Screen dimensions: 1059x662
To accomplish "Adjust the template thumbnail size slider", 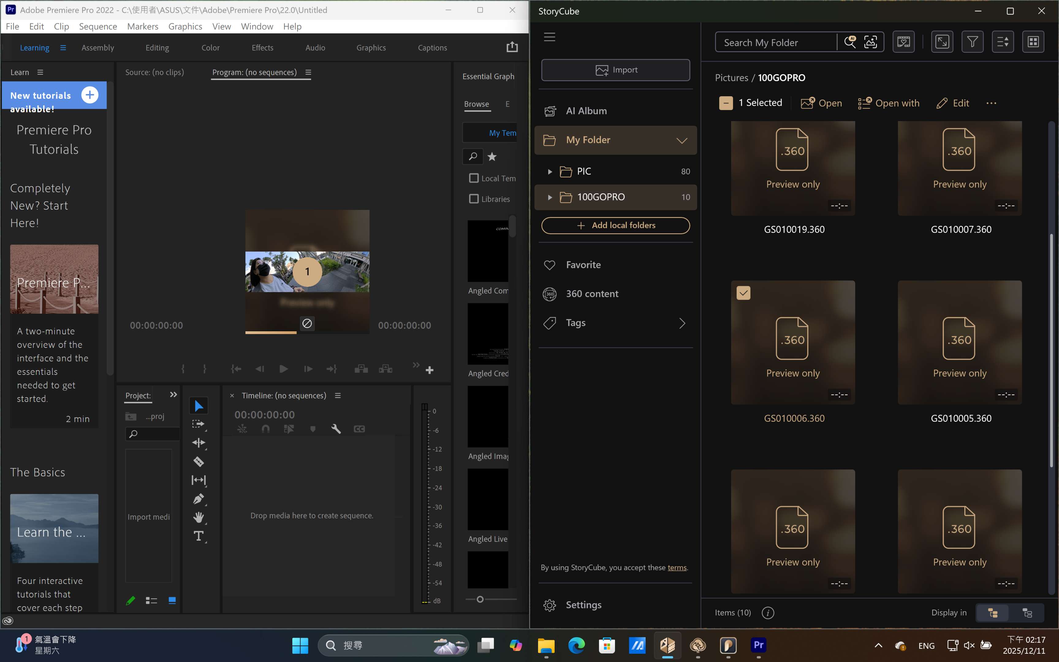I will [x=480, y=599].
